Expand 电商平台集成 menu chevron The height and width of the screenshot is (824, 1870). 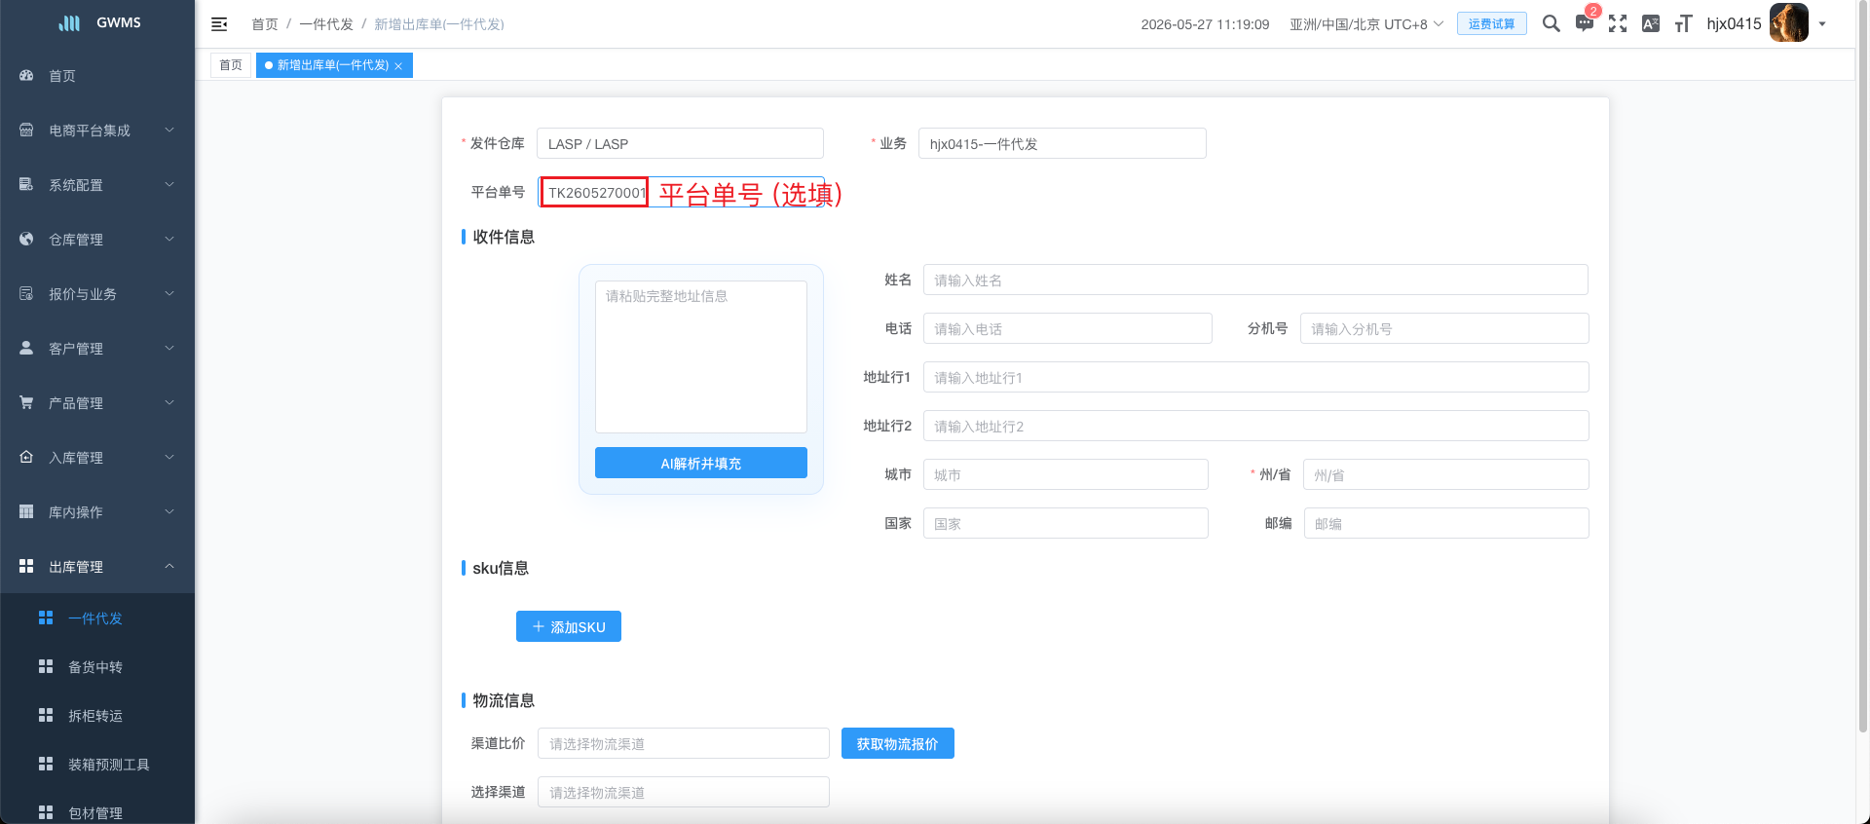click(169, 130)
